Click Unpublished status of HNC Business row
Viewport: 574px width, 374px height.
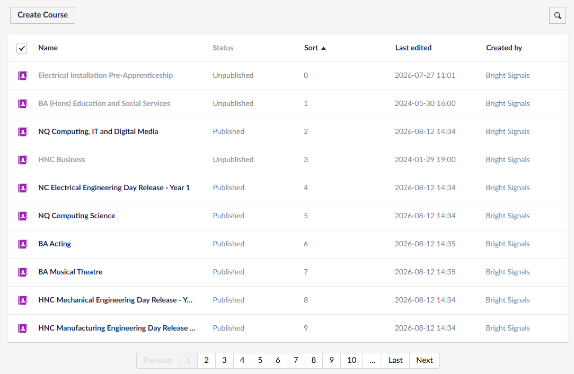coord(233,159)
